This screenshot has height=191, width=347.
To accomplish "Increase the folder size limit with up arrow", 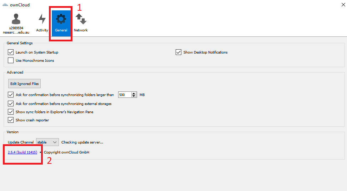I will point(134,93).
